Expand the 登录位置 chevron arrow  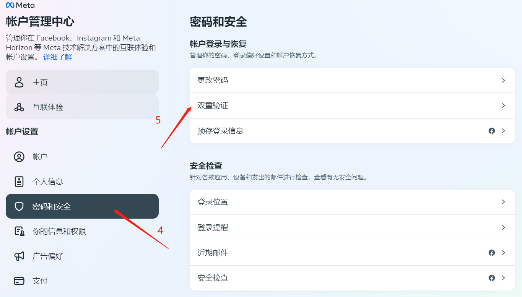tap(503, 202)
